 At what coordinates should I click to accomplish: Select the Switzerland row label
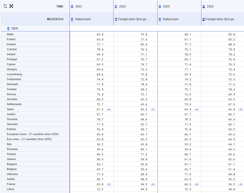point(14,79)
